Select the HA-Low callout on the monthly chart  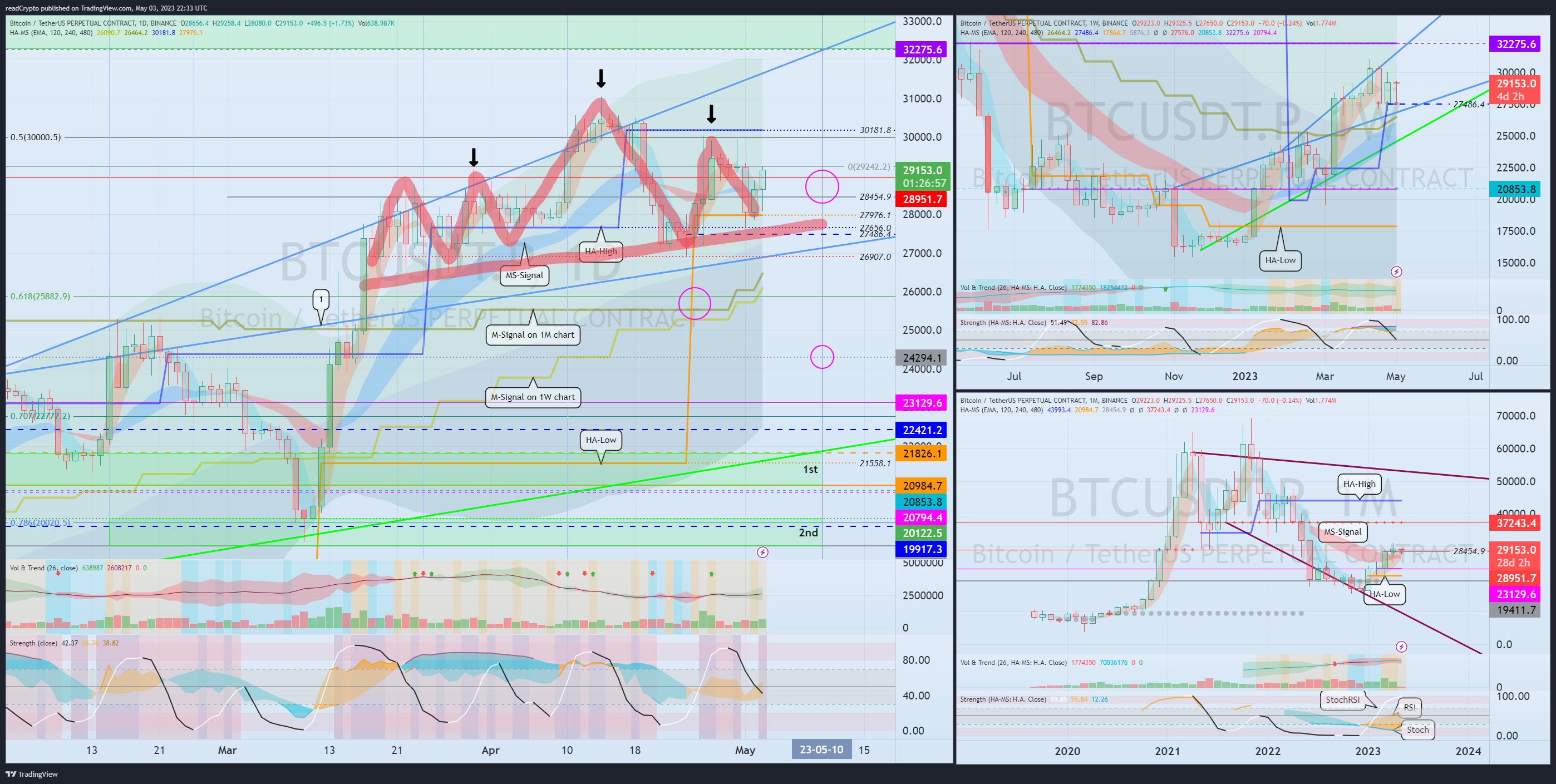coord(1385,594)
